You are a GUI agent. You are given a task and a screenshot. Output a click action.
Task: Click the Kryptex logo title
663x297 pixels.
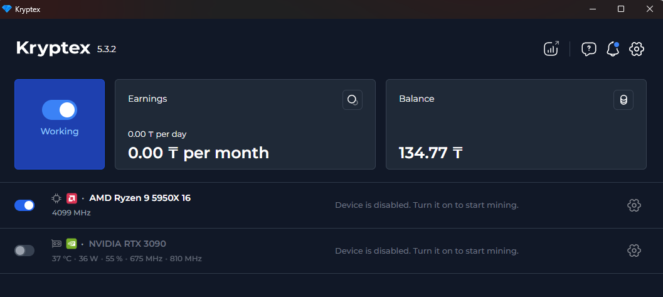coord(53,48)
